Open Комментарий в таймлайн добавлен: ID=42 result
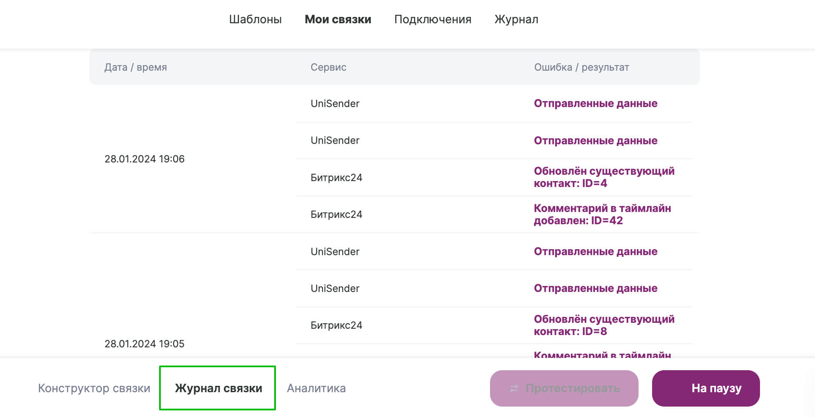The width and height of the screenshot is (815, 418). (602, 214)
